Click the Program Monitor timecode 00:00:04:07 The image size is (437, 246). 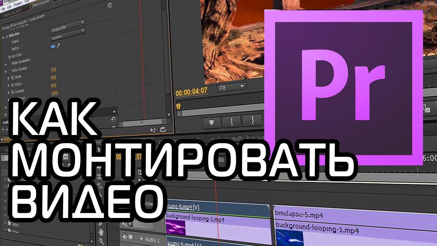(192, 92)
